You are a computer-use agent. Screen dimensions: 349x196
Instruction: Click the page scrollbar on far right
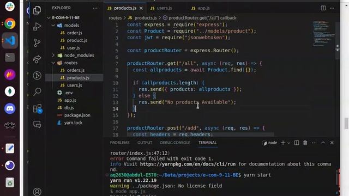[x=346, y=124]
